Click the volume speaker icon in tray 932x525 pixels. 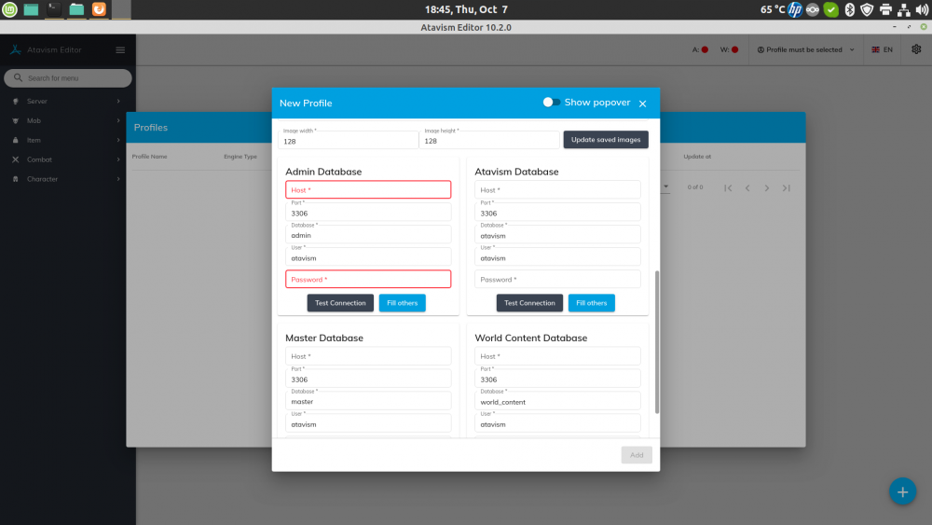tap(920, 9)
